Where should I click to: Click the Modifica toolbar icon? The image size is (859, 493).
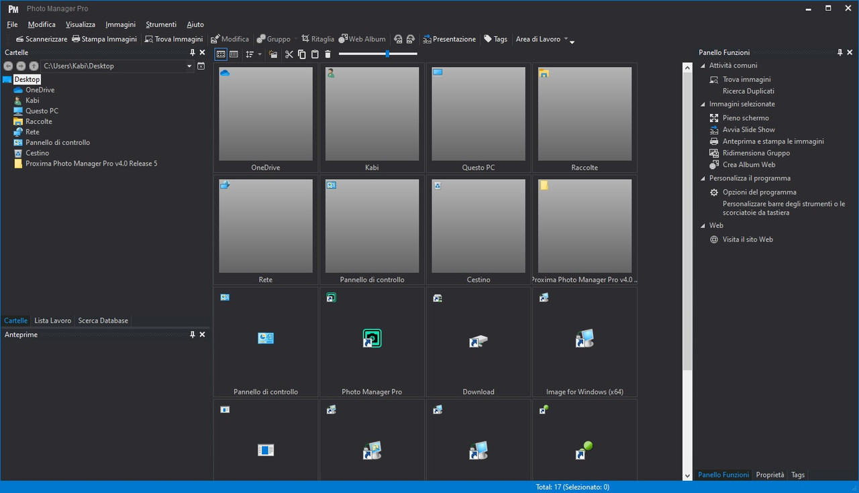[x=230, y=39]
